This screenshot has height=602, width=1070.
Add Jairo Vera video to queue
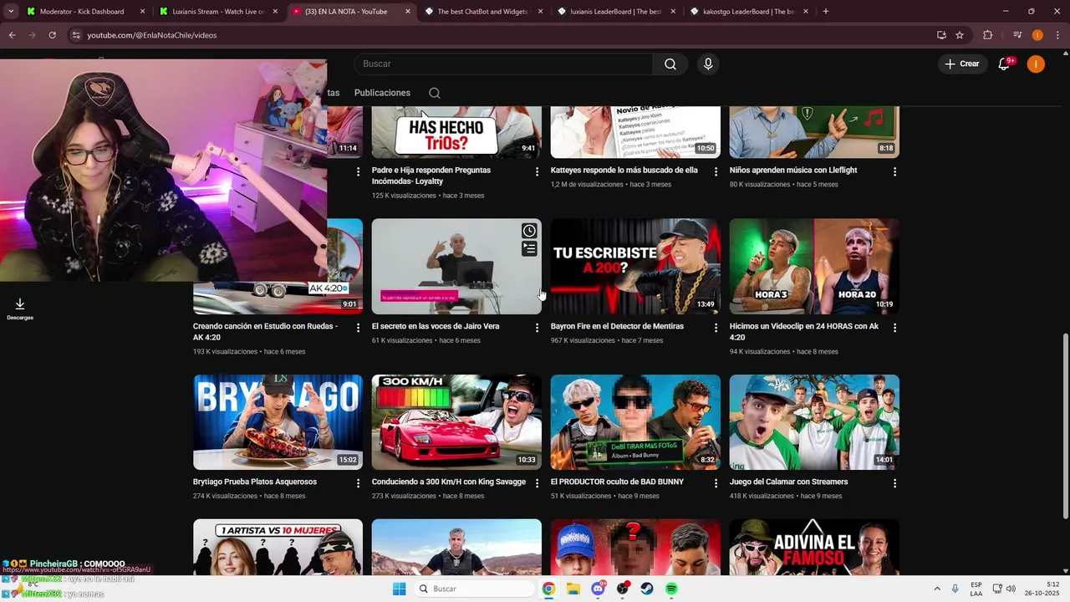pyautogui.click(x=529, y=248)
